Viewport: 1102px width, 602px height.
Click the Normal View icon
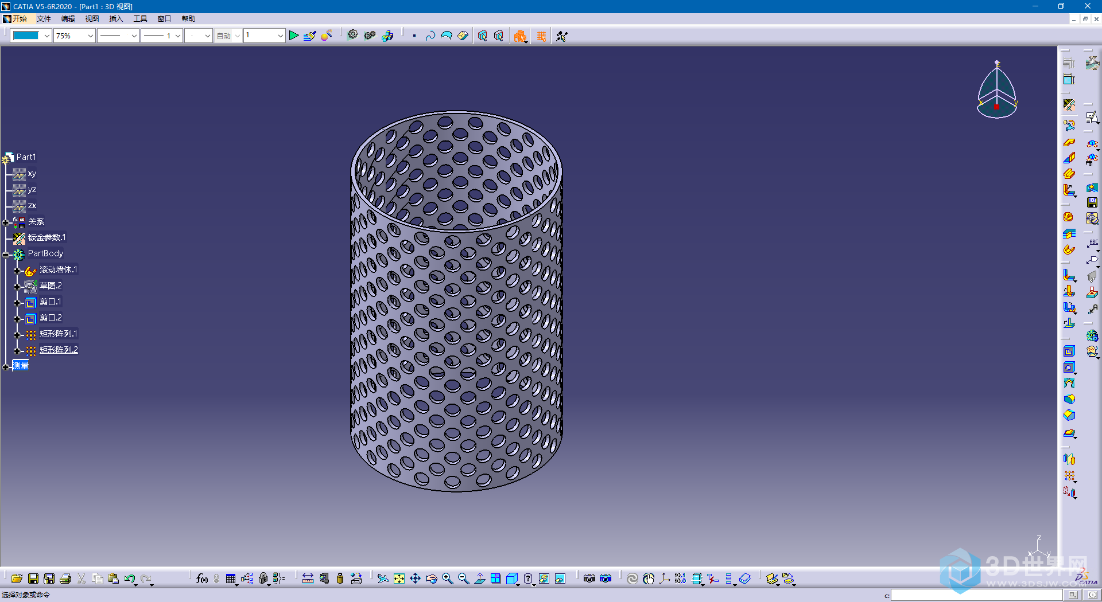(x=480, y=578)
